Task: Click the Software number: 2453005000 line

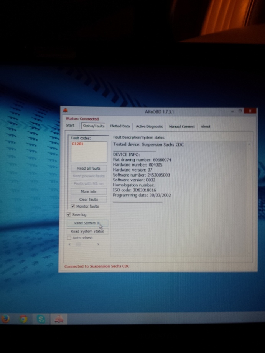Action: (141, 175)
